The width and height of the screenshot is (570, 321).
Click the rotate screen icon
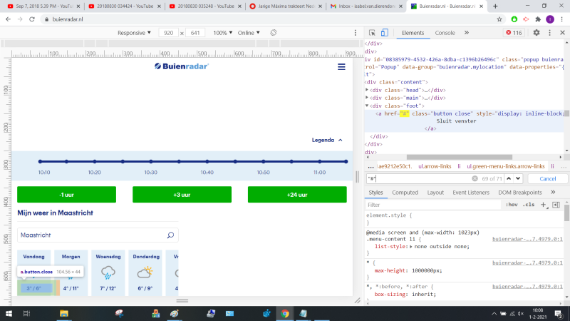click(274, 33)
